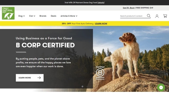This screenshot has height=95, width=169.
Task: Click the LEARN MORE button
Action: [30, 78]
